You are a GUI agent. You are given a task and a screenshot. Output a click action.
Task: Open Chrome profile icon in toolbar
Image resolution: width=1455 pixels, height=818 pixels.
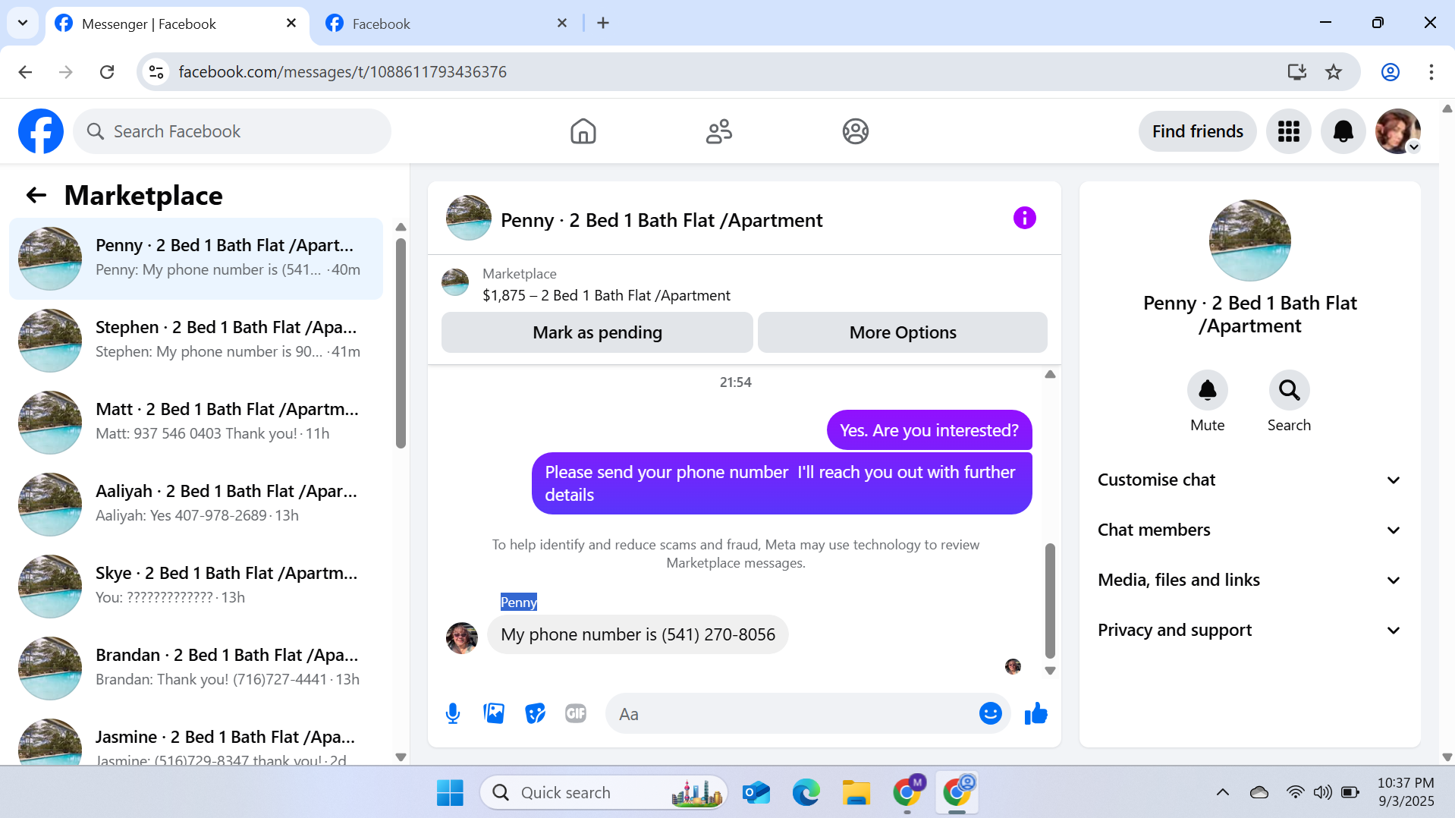pyautogui.click(x=1390, y=72)
